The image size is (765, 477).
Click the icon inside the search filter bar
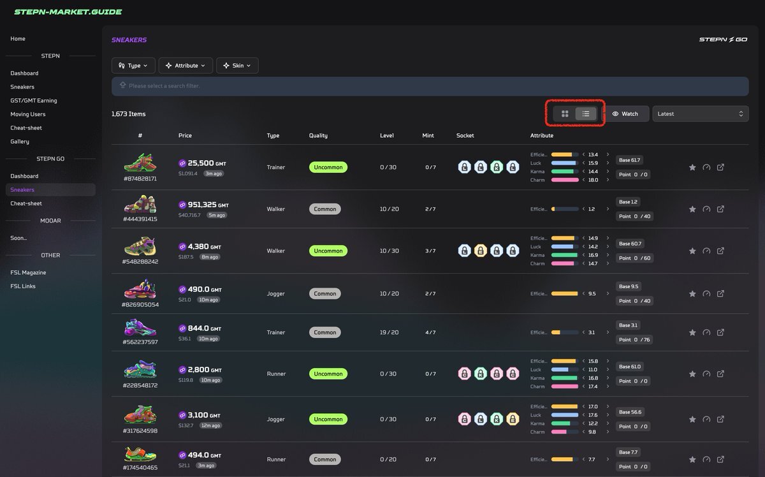[122, 85]
